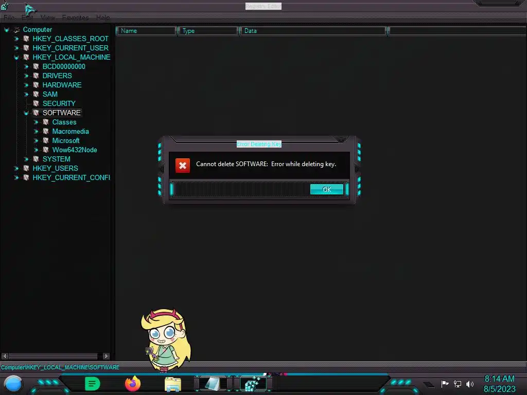This screenshot has height=395, width=527.
Task: Expand the BCD00000000 key arrow
Action: pyautogui.click(x=26, y=66)
